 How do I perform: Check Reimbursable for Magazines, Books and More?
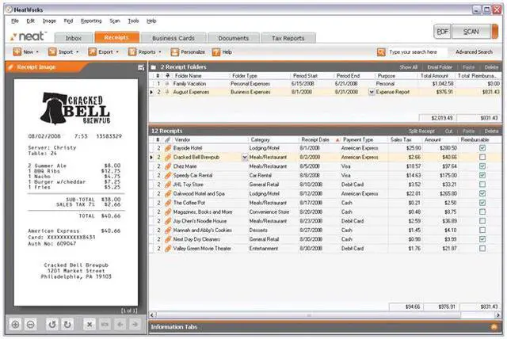click(482, 212)
